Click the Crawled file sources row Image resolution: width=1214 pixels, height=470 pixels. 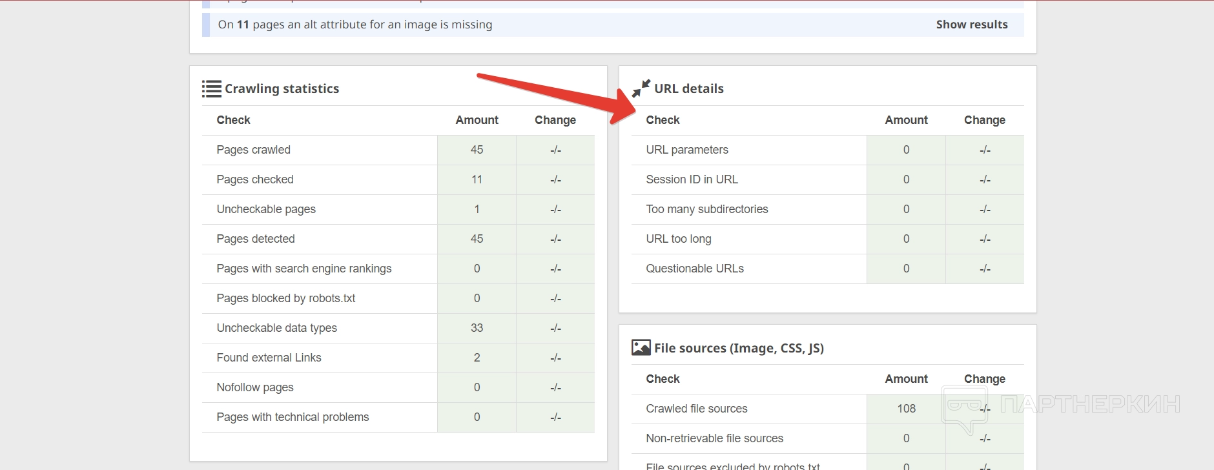[697, 409]
